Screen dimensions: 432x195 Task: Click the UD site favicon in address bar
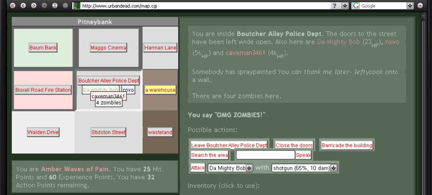pyautogui.click(x=77, y=5)
